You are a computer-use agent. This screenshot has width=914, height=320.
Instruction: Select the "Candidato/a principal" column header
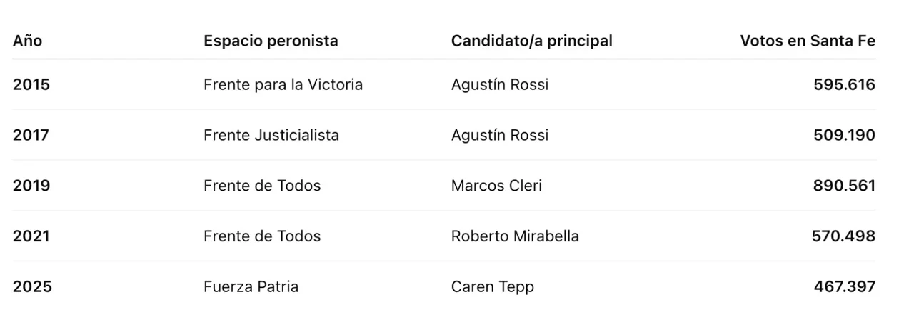tap(532, 41)
